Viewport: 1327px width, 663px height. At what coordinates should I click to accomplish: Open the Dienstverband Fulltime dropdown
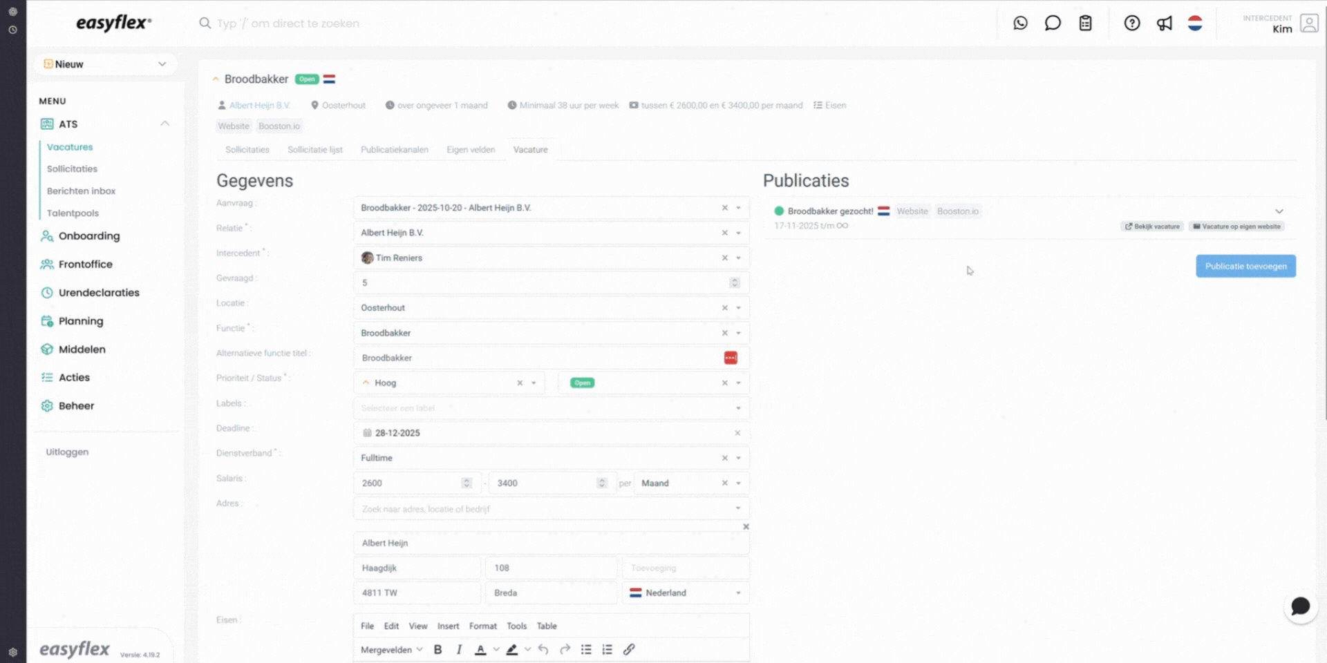[738, 458]
